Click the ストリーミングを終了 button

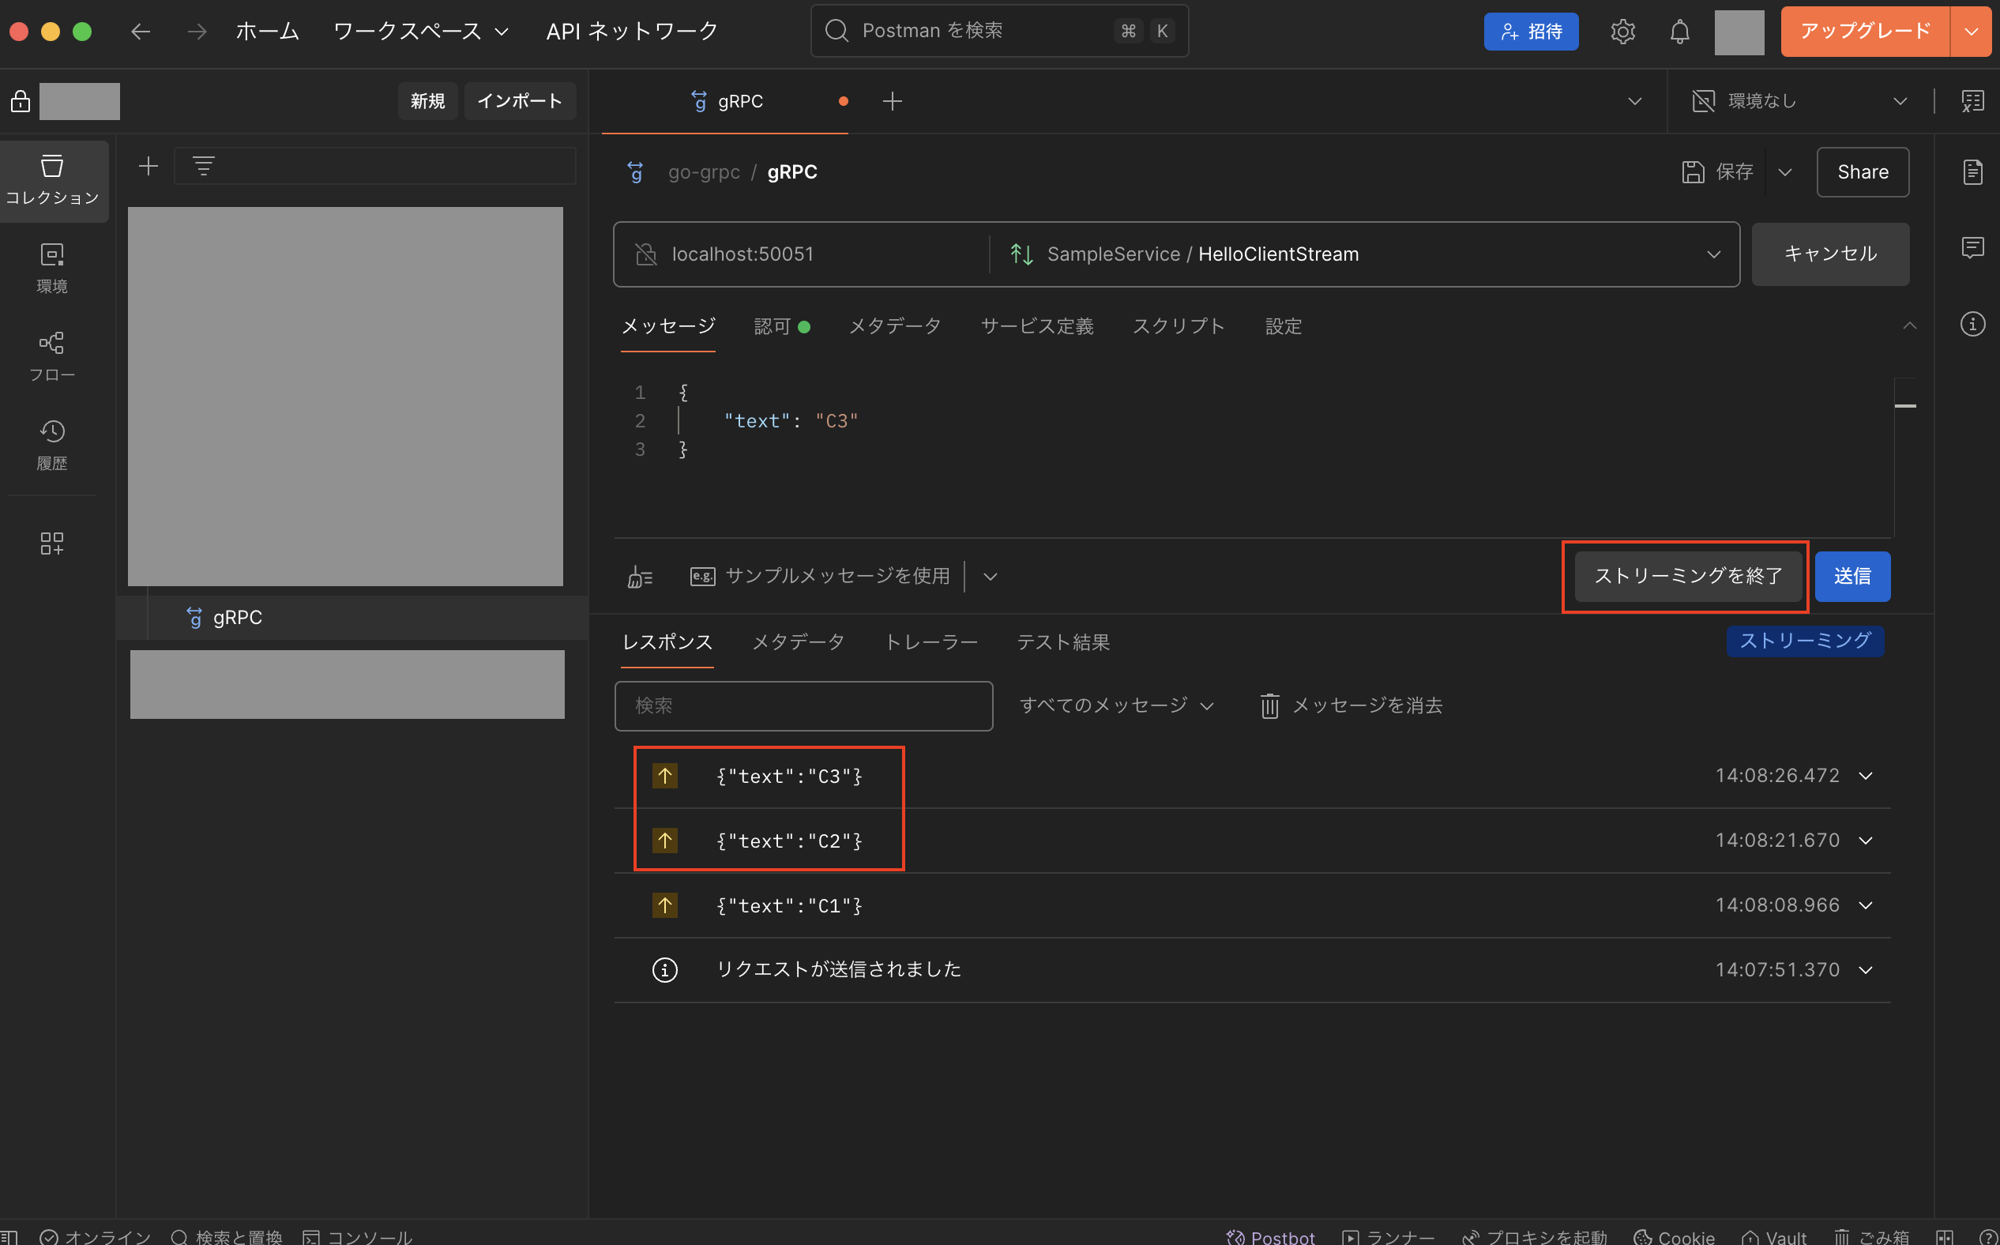click(x=1688, y=577)
